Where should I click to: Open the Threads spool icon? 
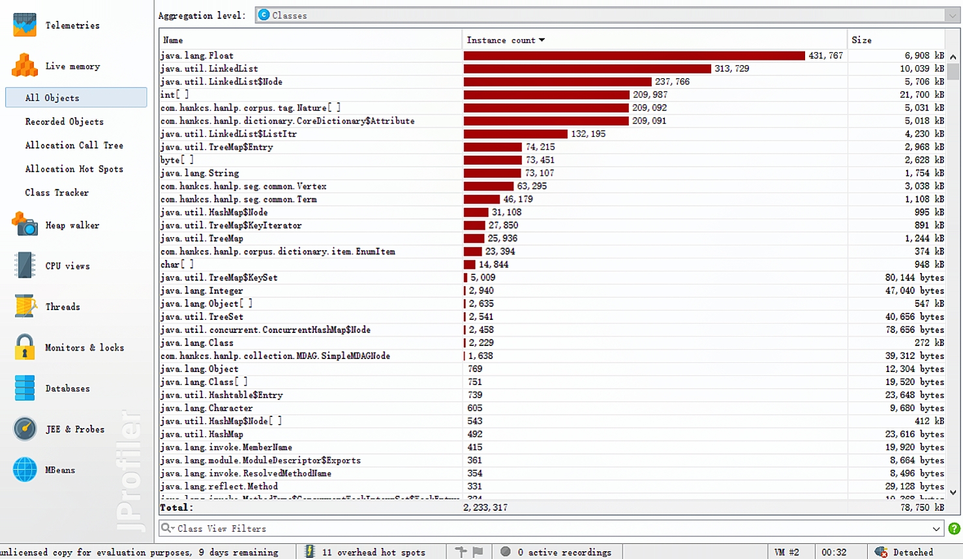pos(25,306)
